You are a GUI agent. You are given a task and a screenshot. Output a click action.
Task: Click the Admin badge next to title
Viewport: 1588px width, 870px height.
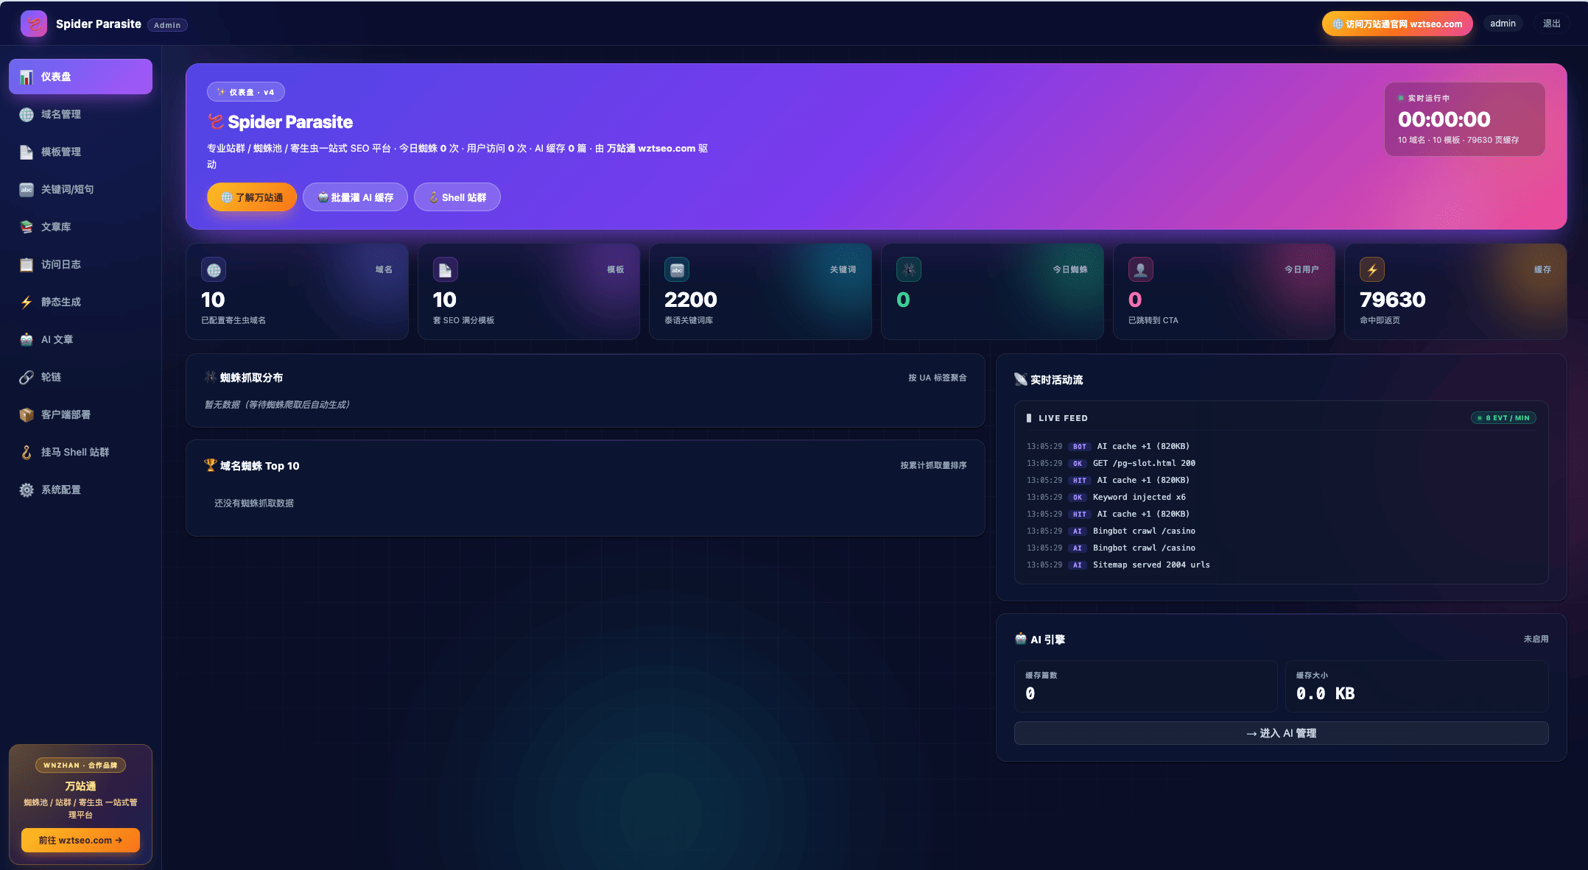pos(167,25)
